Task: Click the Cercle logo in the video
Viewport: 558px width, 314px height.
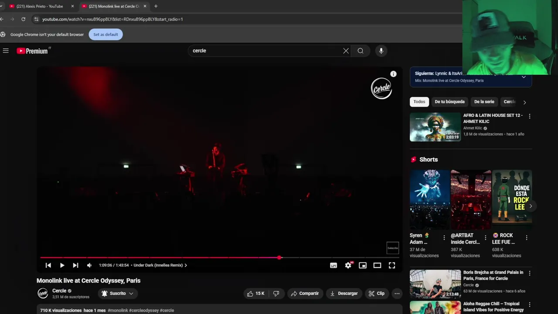Action: point(381,89)
